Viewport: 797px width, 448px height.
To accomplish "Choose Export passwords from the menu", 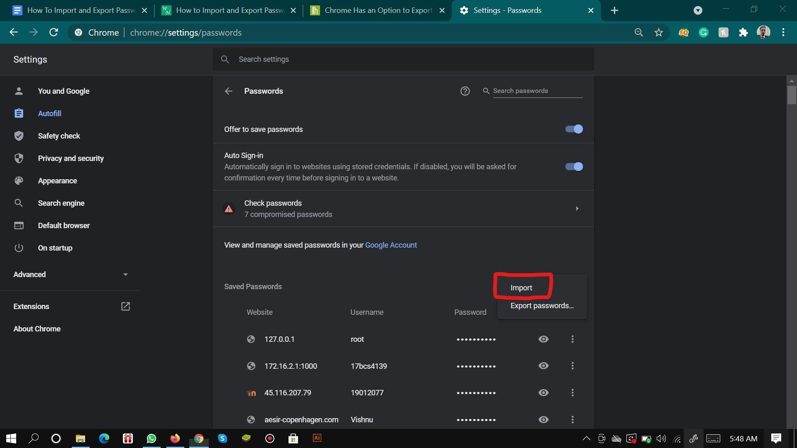I will point(542,306).
